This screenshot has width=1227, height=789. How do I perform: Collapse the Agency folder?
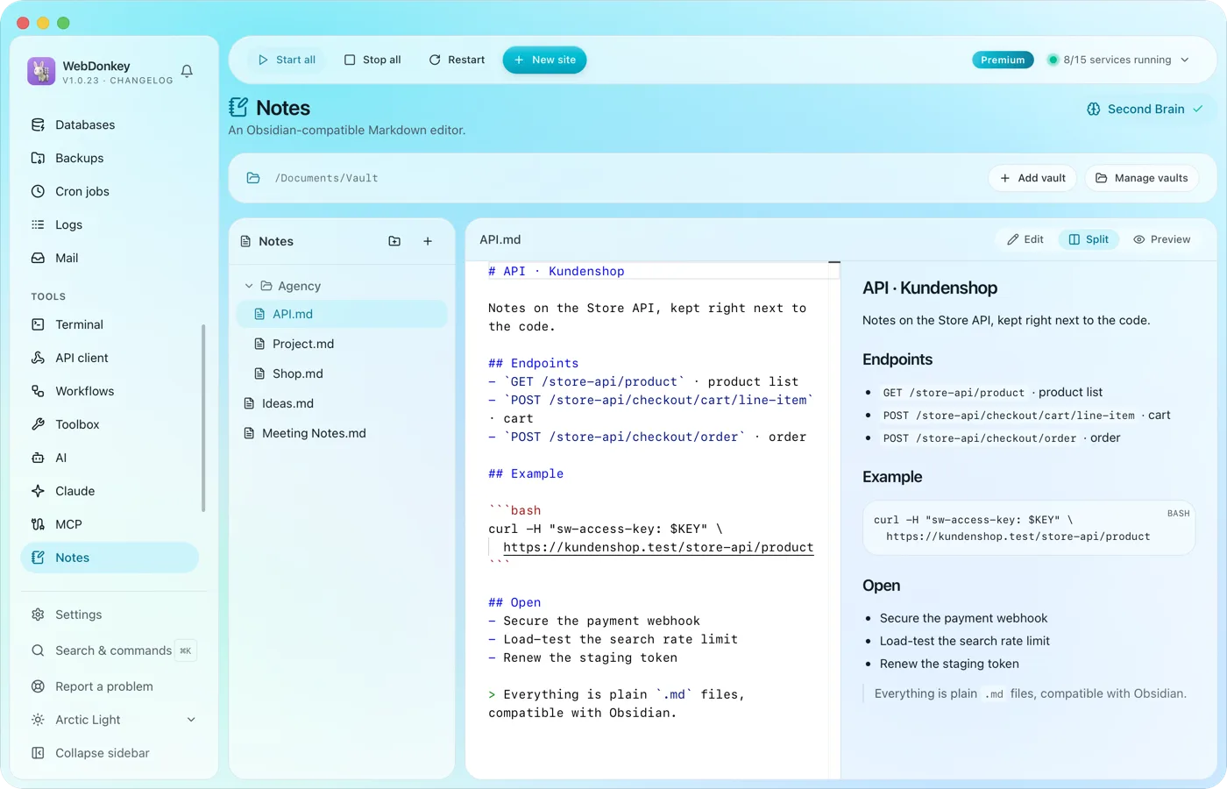tap(249, 286)
